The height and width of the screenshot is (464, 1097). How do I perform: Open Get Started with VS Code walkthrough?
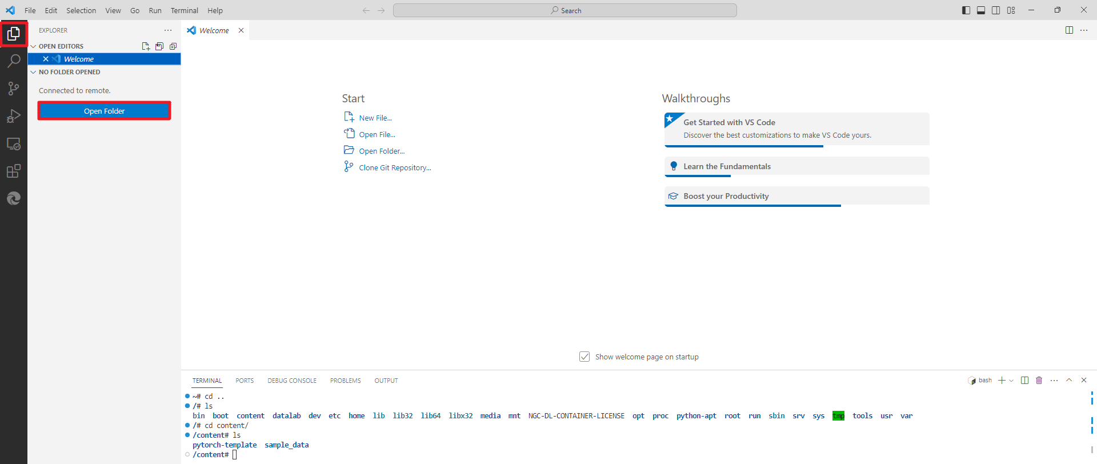(x=797, y=129)
